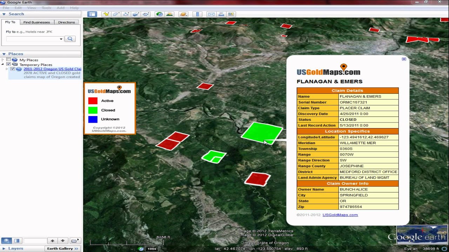
Task: Click the small green closed claim polygon
Action: tap(214, 156)
